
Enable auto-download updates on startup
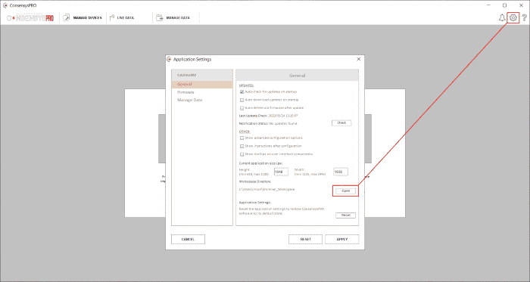coord(242,100)
